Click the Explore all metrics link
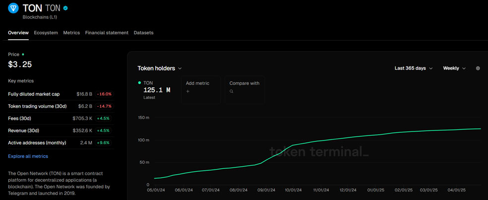The width and height of the screenshot is (488, 200). 28,156
